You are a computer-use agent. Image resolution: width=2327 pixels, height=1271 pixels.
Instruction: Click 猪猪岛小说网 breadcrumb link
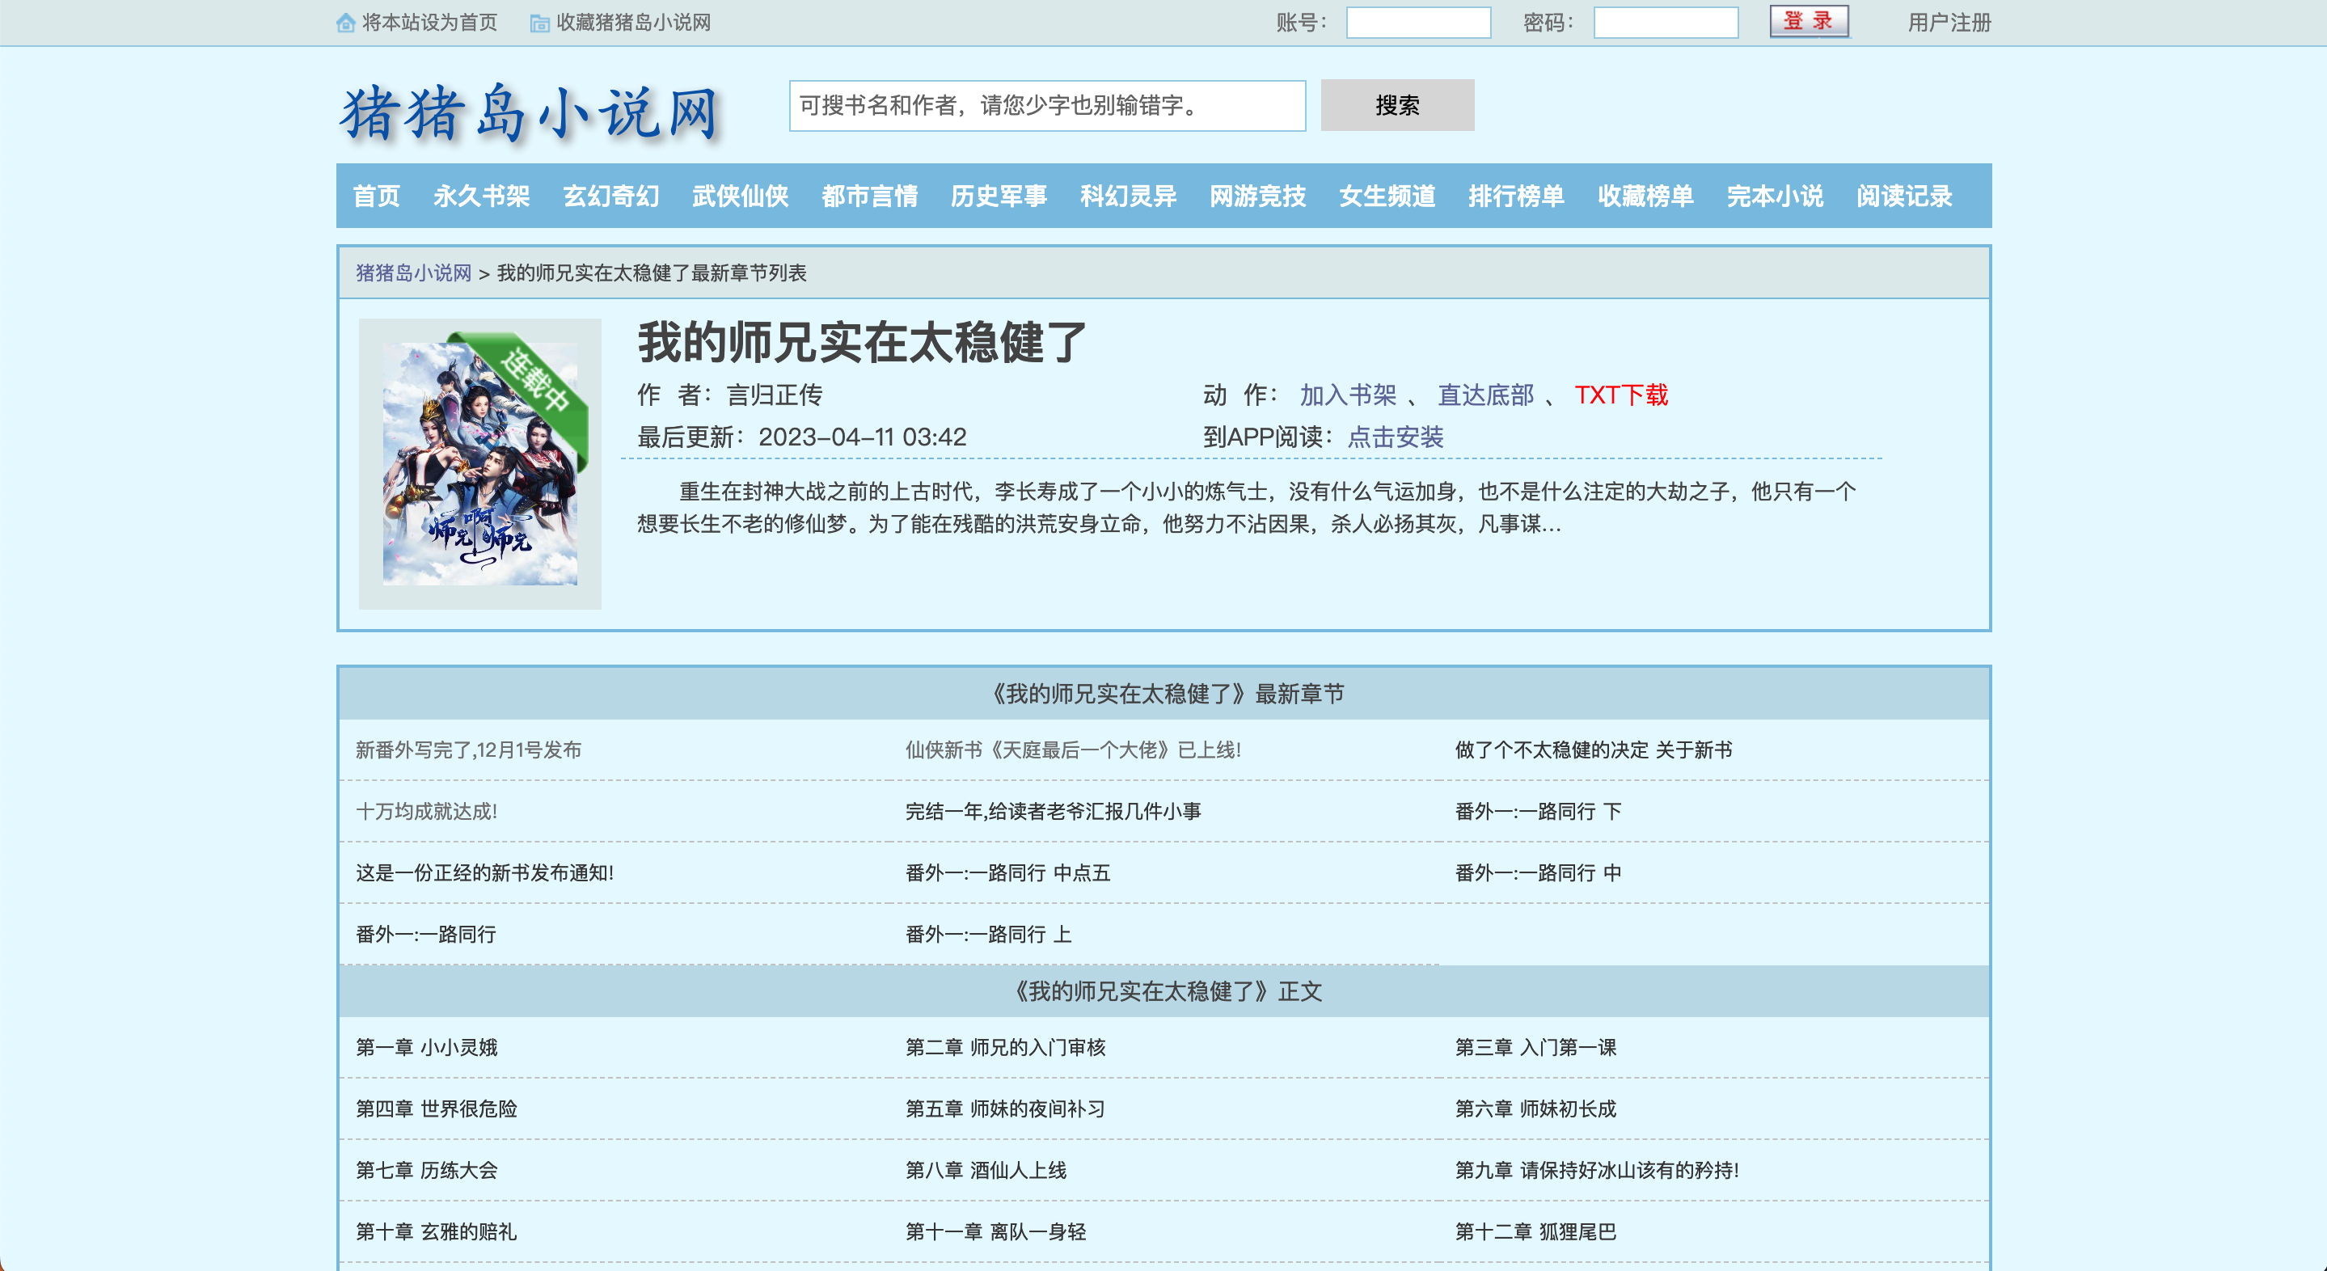(x=413, y=272)
